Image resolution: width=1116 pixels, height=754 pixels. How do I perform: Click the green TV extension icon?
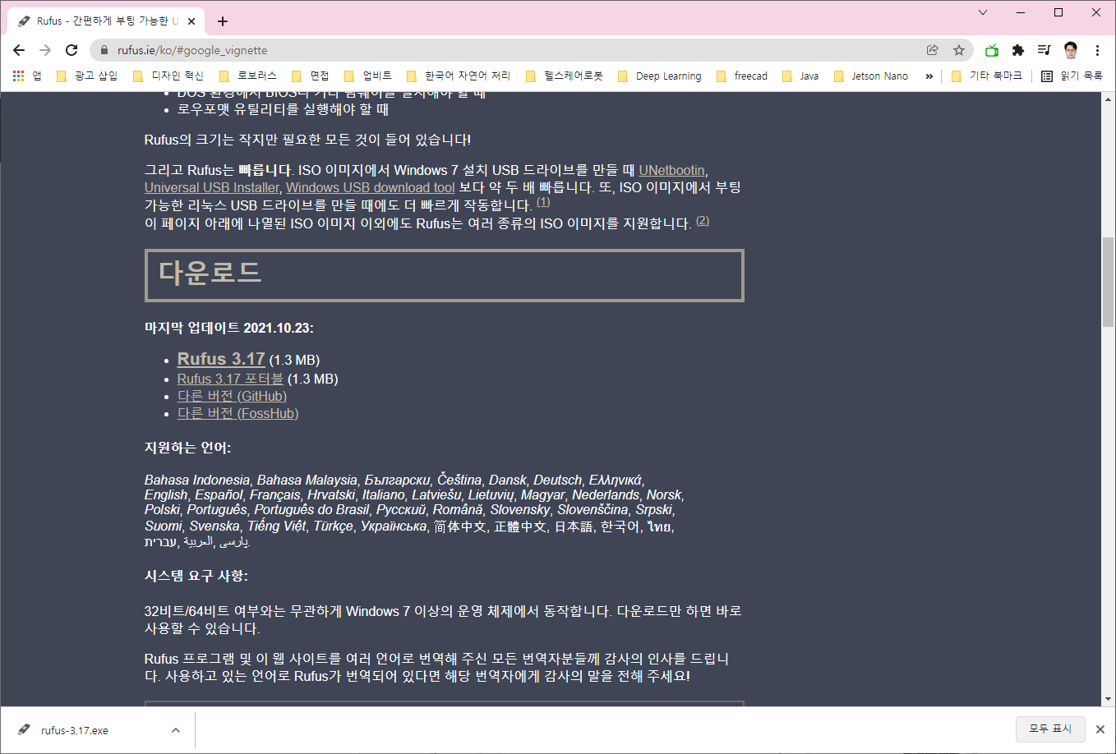[992, 50]
